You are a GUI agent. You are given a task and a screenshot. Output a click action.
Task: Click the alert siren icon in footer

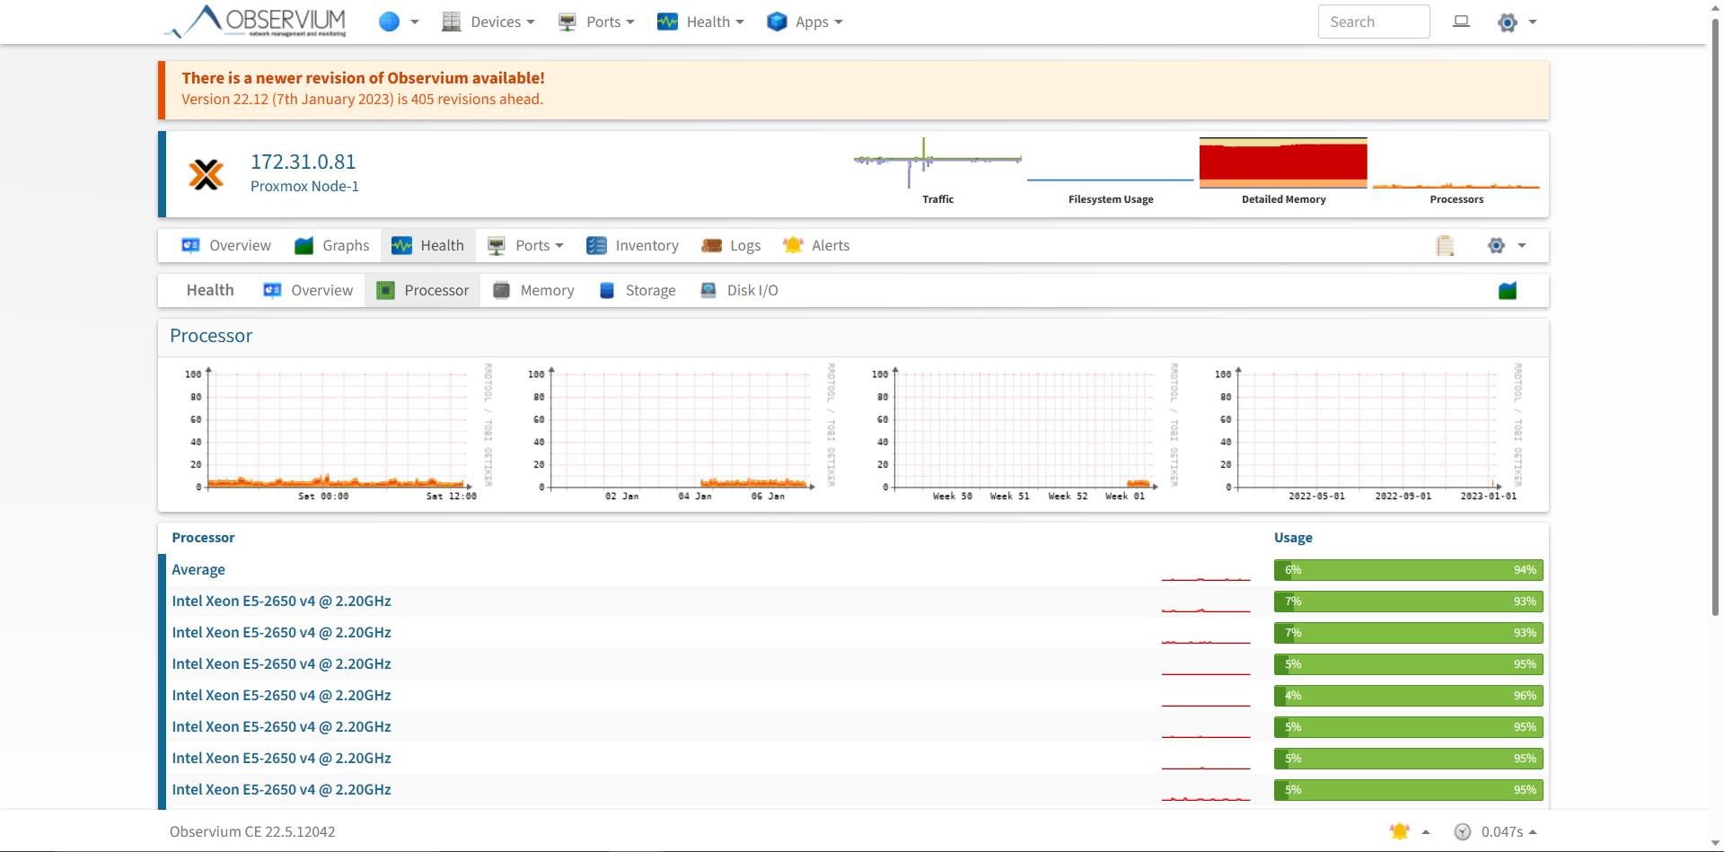pyautogui.click(x=1399, y=831)
